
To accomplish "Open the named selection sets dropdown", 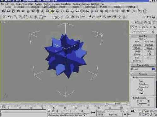I will tap(136, 16).
